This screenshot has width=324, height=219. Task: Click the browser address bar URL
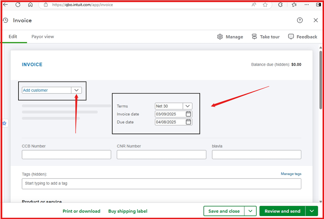click(x=82, y=5)
